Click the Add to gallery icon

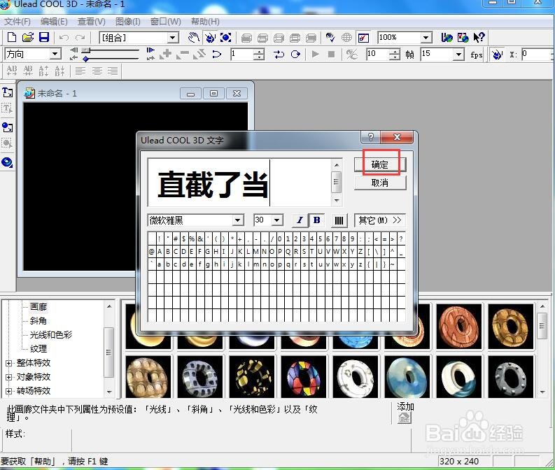coord(404,418)
